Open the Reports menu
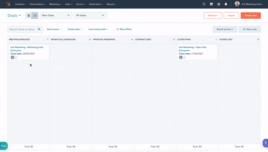 tap(111, 4)
